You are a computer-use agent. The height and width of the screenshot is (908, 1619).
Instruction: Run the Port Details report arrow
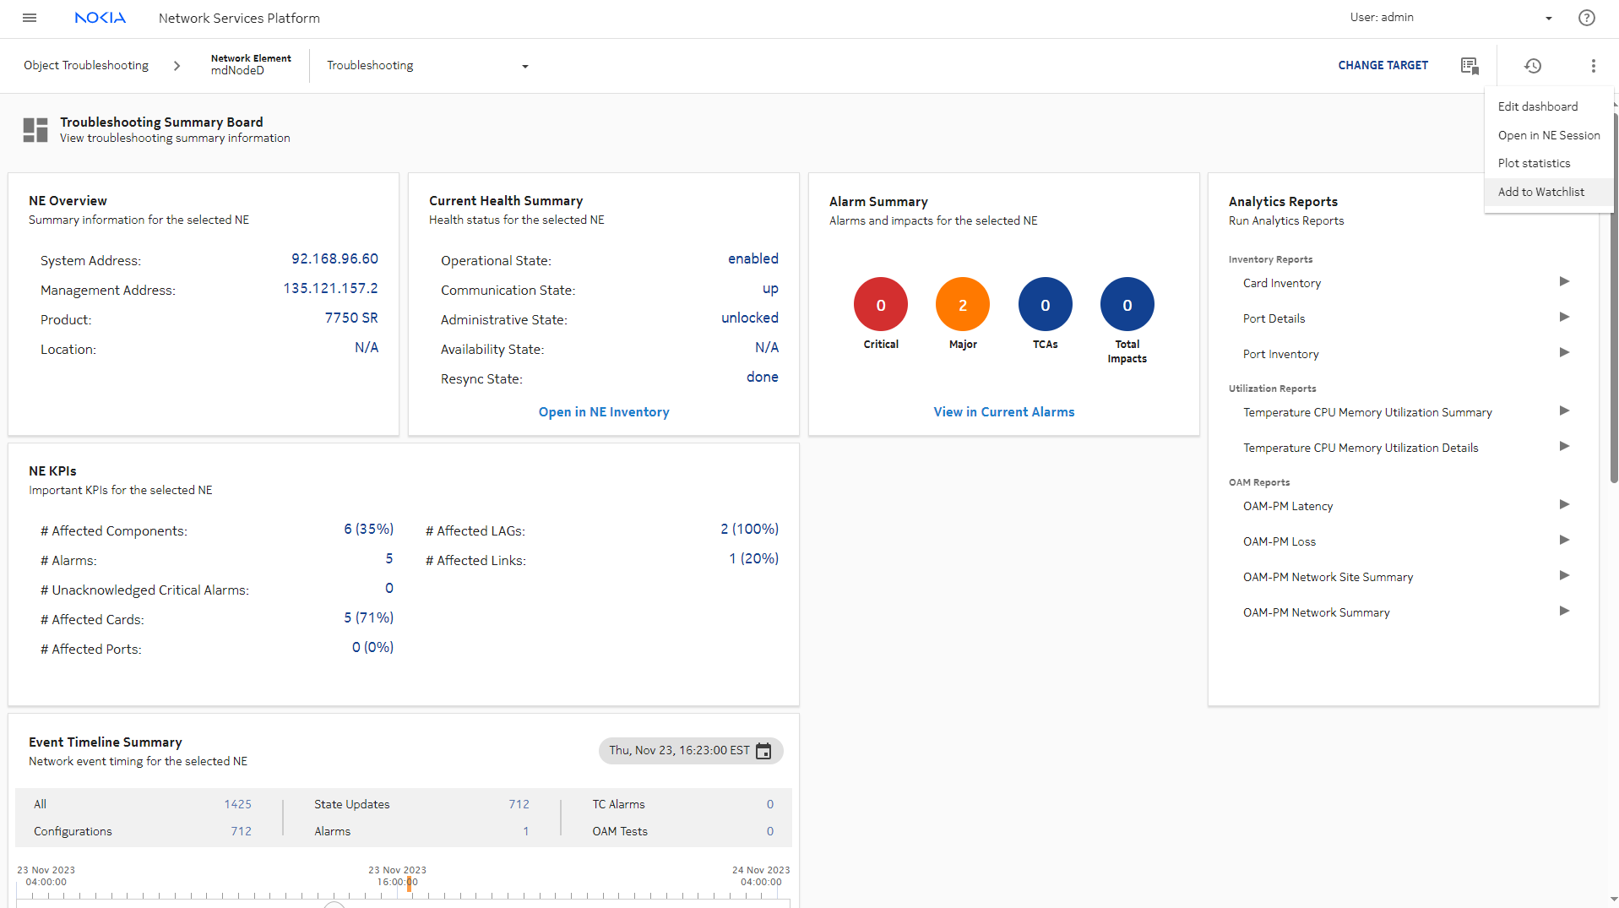tap(1564, 318)
